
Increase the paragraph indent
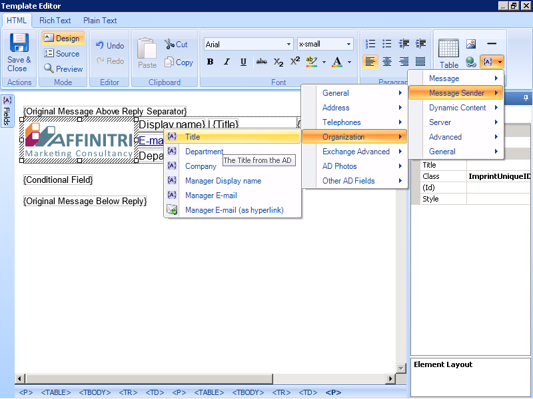420,44
